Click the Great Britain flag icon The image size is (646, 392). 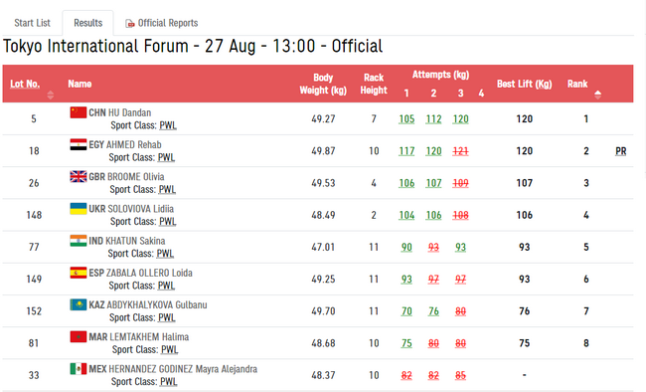79,177
